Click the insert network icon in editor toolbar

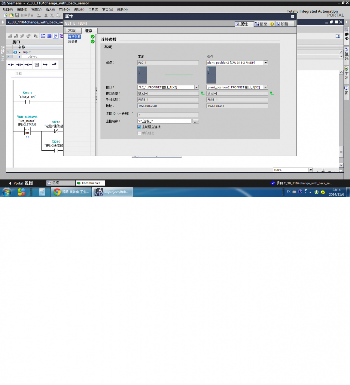(10, 36)
